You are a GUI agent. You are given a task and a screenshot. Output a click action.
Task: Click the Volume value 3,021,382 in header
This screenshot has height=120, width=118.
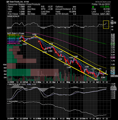(105, 14)
